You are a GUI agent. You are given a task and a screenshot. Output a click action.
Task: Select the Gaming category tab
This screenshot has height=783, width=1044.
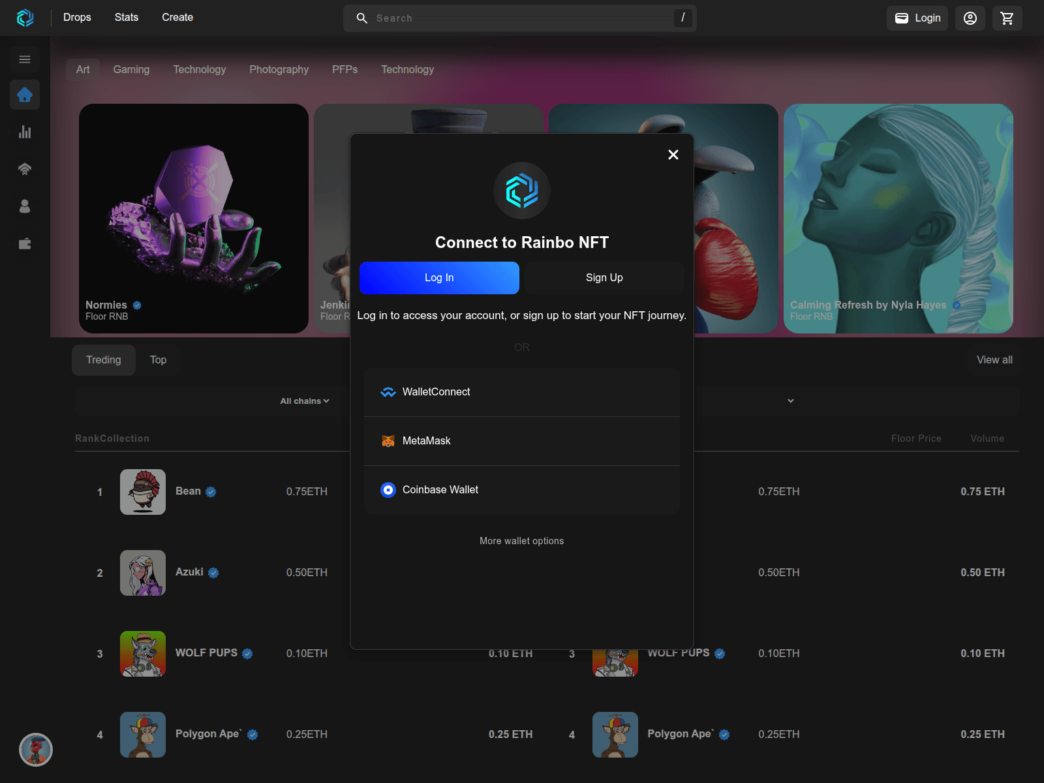(131, 70)
